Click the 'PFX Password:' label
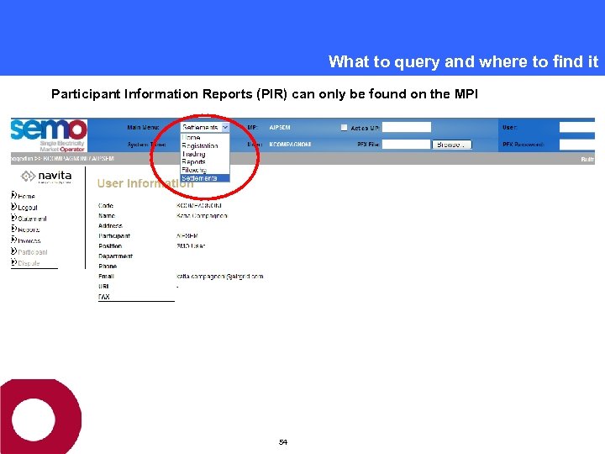Screen dimensions: 605x454 523,145
